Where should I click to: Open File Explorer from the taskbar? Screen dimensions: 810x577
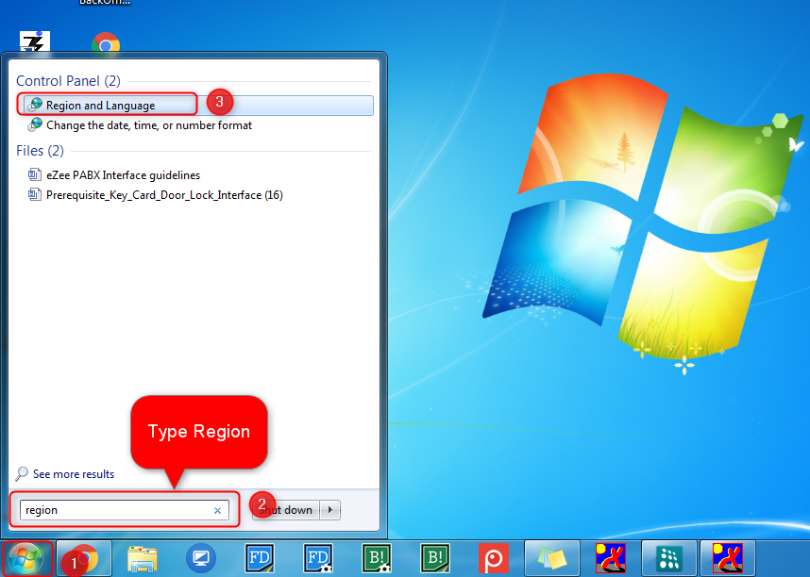[142, 559]
